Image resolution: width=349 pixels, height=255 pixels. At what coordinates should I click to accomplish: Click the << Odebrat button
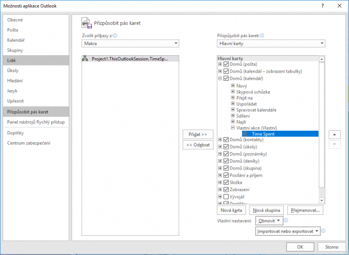click(x=198, y=145)
